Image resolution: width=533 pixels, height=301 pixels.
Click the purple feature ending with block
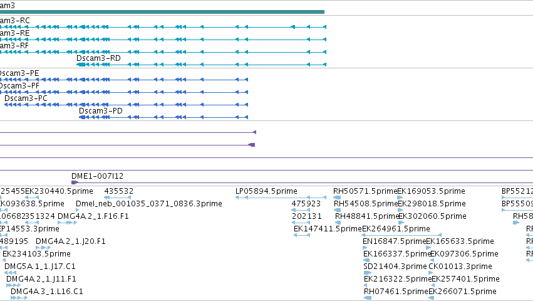point(128,145)
